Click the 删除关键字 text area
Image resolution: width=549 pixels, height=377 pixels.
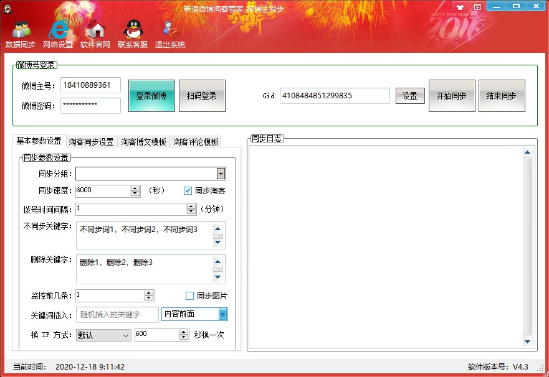(x=144, y=269)
